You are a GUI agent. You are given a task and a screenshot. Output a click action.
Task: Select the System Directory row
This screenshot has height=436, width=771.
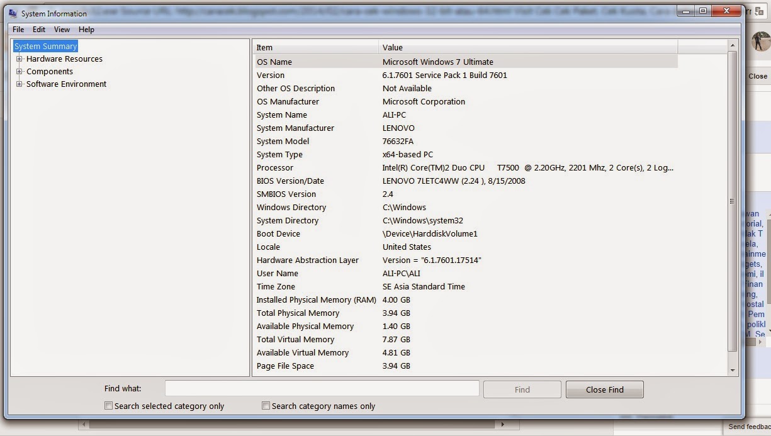coord(465,220)
